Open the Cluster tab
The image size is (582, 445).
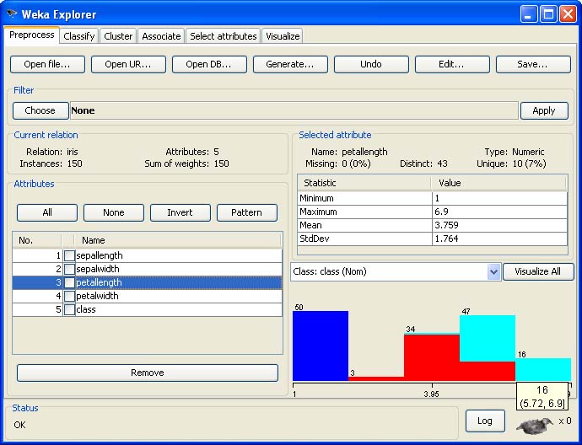point(118,36)
